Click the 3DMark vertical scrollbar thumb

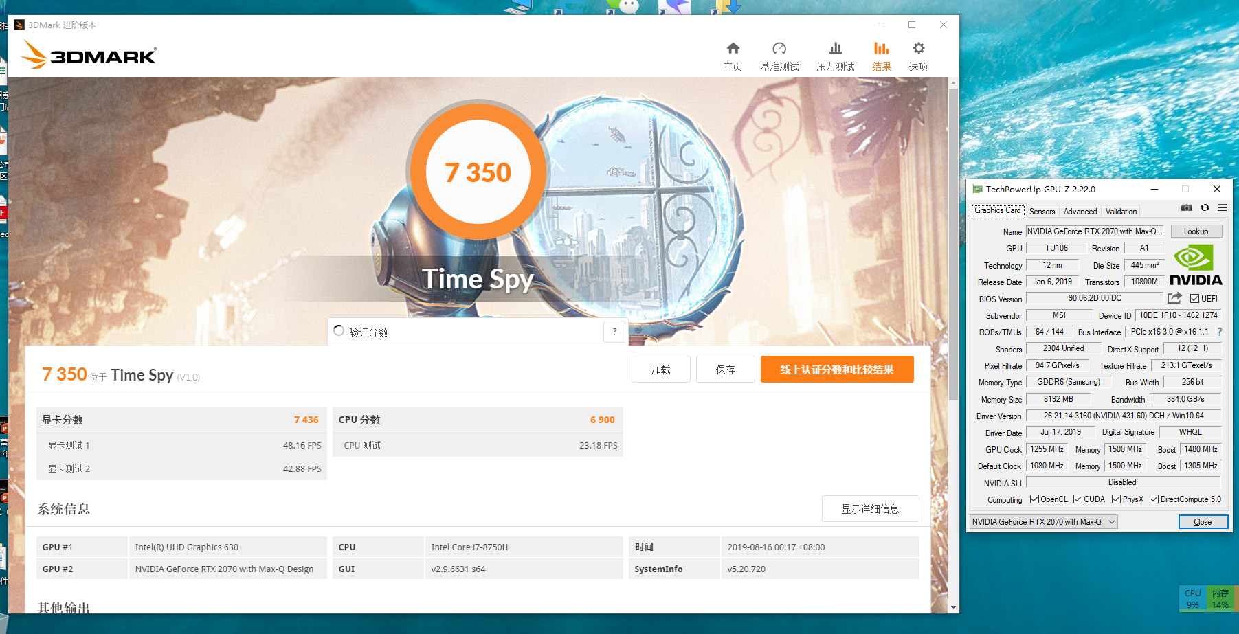[x=953, y=244]
